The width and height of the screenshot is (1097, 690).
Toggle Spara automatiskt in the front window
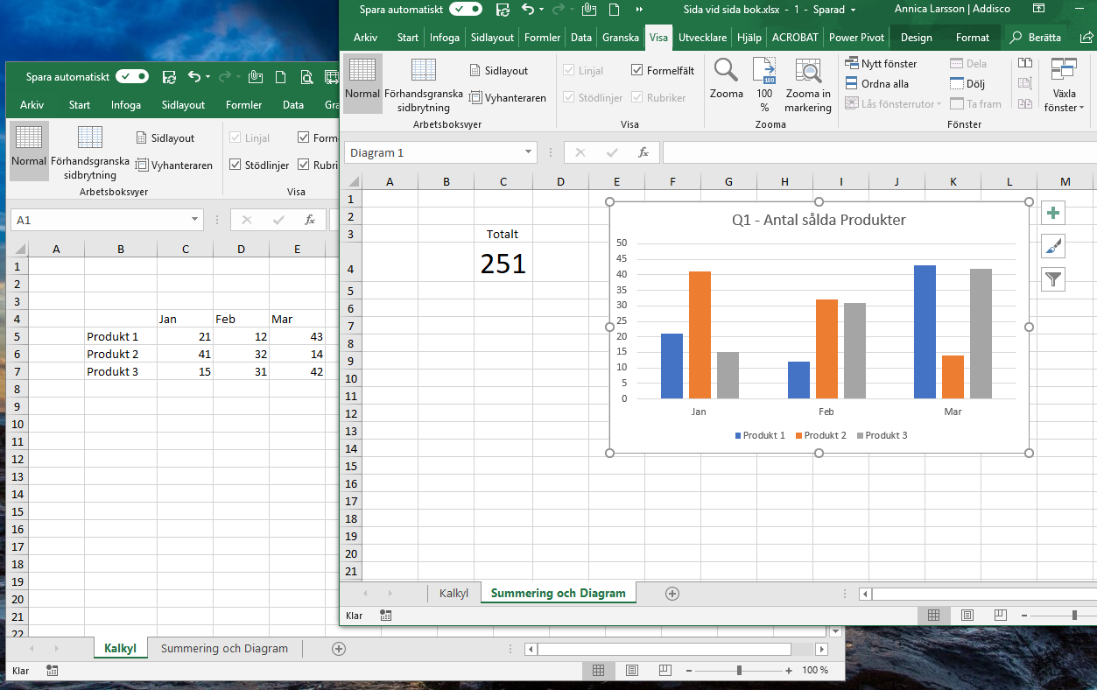pos(466,10)
